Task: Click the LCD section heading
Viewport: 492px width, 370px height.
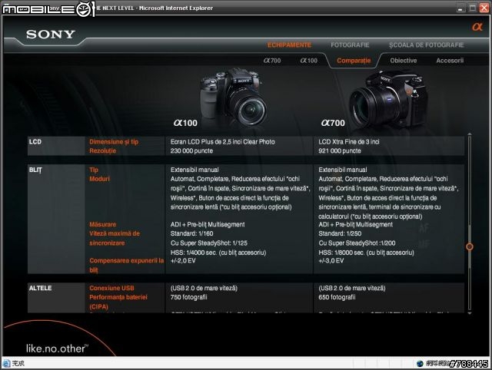Action: 35,141
